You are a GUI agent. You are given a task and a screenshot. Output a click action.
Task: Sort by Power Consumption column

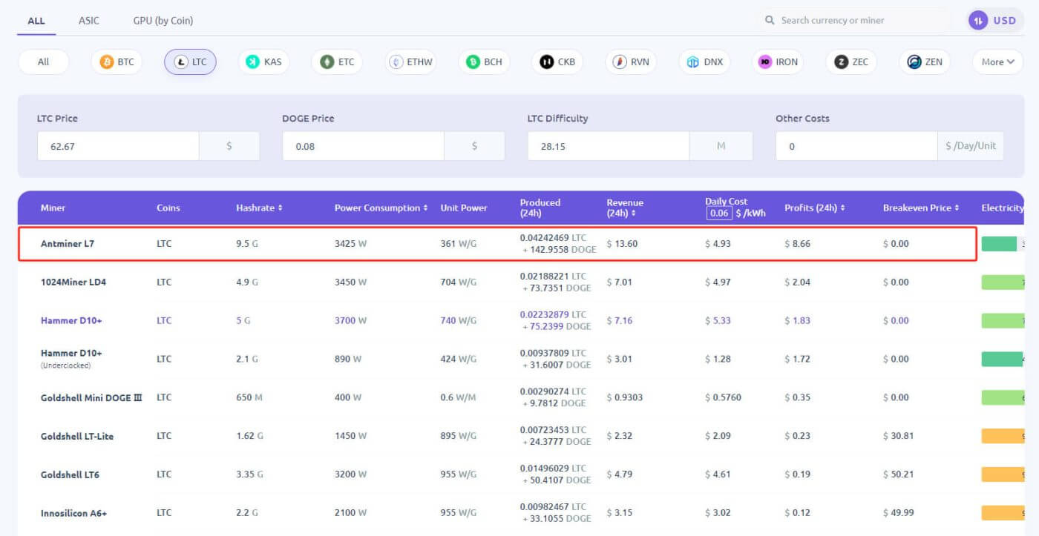click(x=381, y=208)
